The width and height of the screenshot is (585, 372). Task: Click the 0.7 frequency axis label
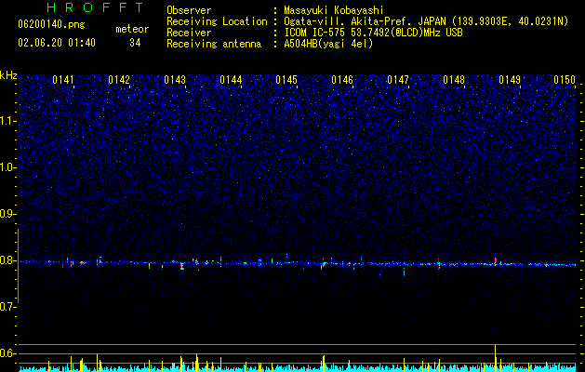[x=7, y=307]
